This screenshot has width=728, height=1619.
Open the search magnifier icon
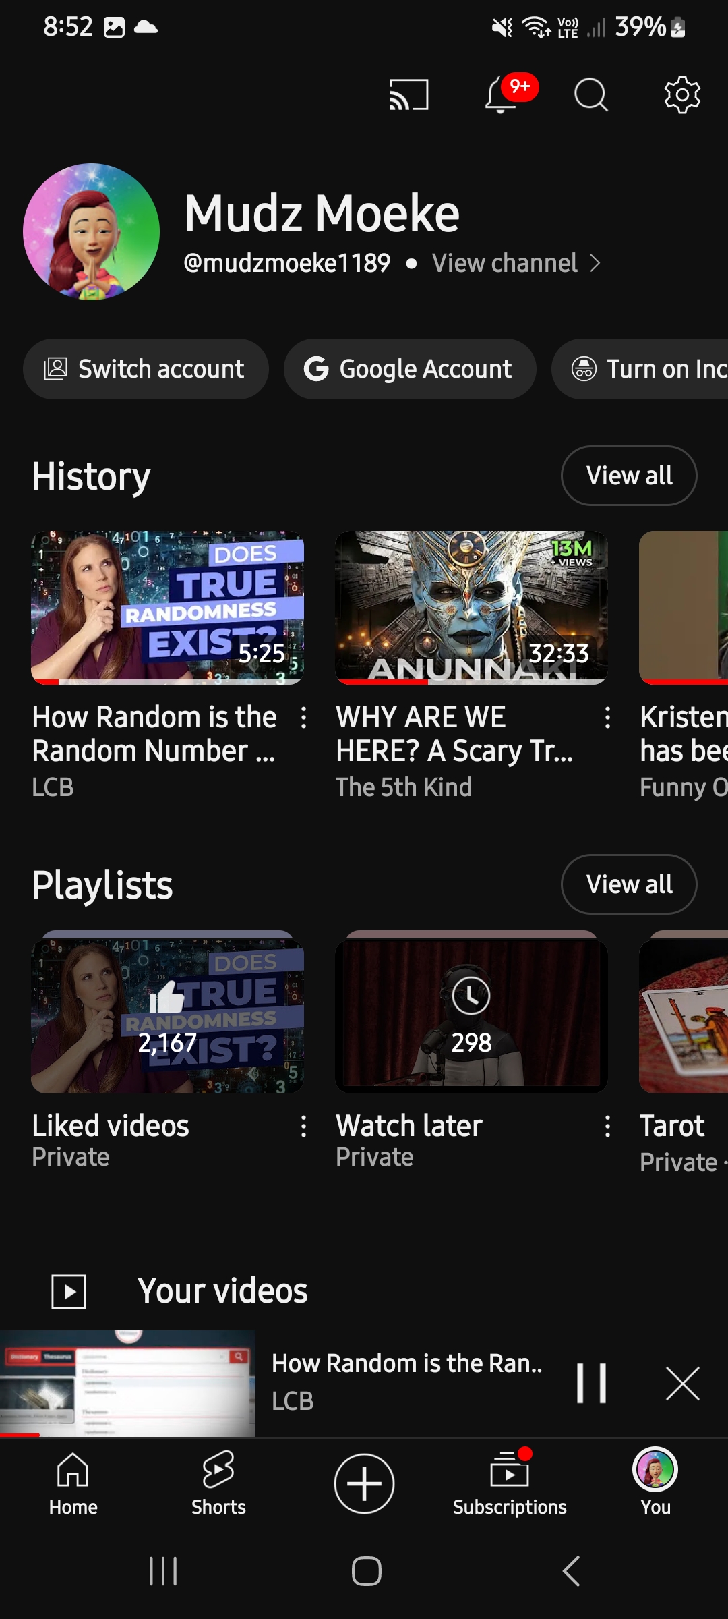pos(591,94)
